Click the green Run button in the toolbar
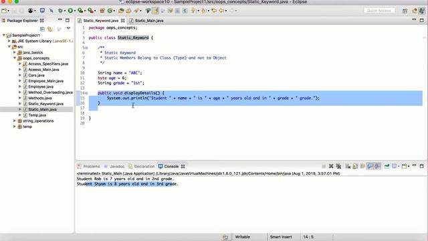Screen dimensions: 428x241 click(70, 11)
